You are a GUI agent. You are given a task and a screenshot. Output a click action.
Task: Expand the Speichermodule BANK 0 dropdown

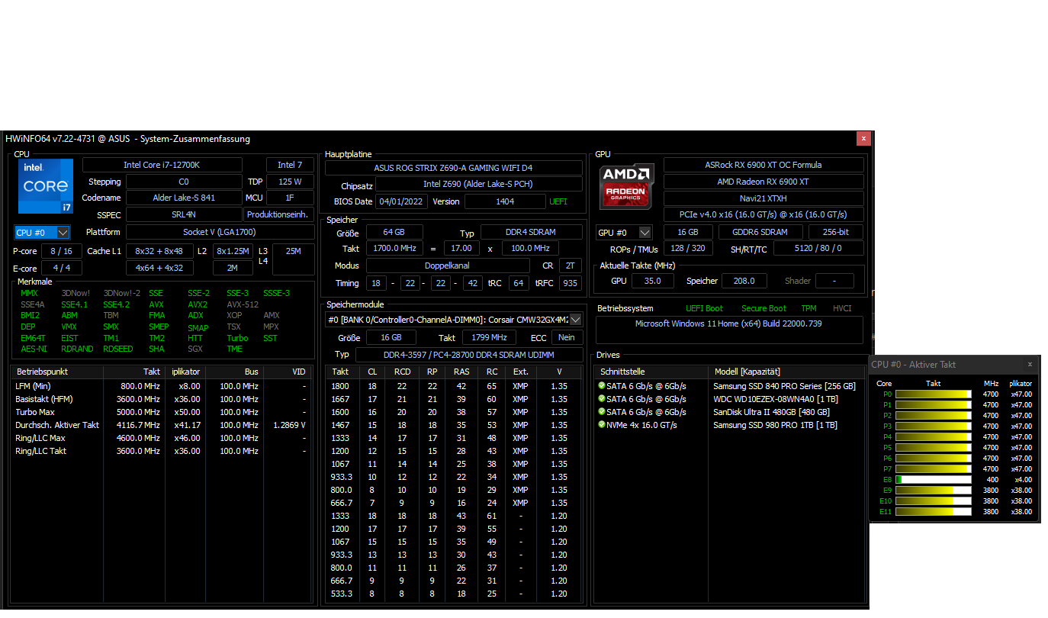[576, 320]
